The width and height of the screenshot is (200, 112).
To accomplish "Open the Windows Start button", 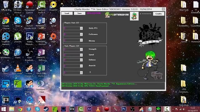I will click(3, 109).
